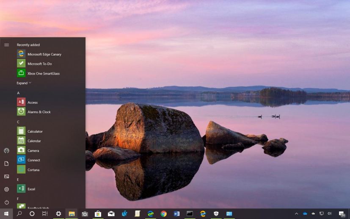Open the user account avatar in Start rail
The height and width of the screenshot is (219, 350).
6,151
